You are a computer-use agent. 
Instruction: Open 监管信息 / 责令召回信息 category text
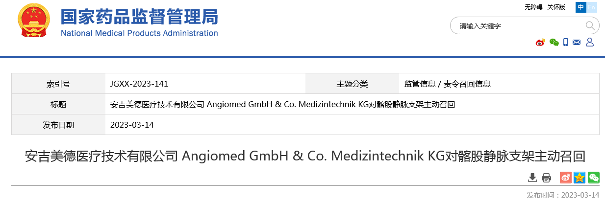click(447, 84)
